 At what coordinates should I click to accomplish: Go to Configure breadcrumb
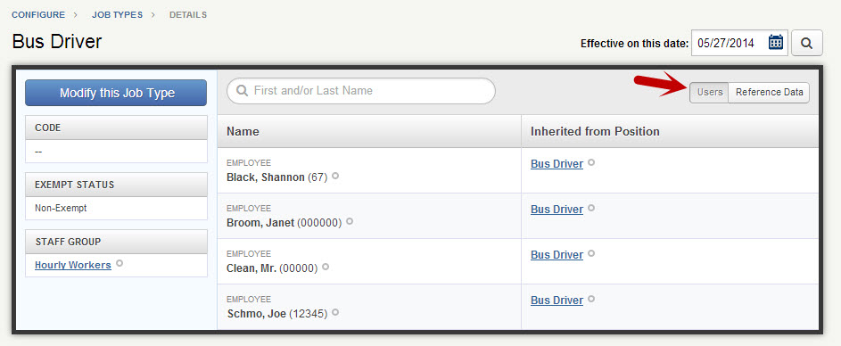(x=38, y=15)
